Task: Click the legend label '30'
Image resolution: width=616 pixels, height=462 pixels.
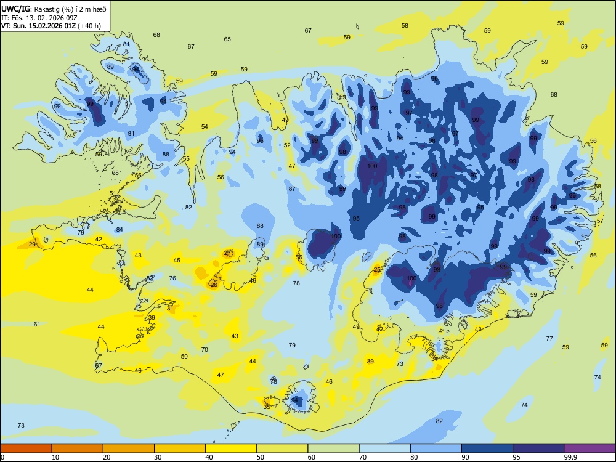Action: [x=158, y=457]
